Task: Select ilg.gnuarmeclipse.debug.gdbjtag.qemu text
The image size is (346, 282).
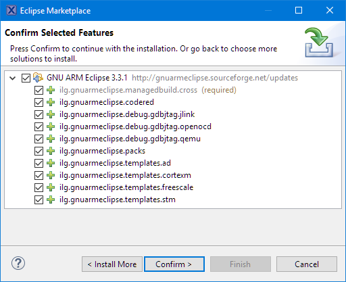Action: click(130, 139)
